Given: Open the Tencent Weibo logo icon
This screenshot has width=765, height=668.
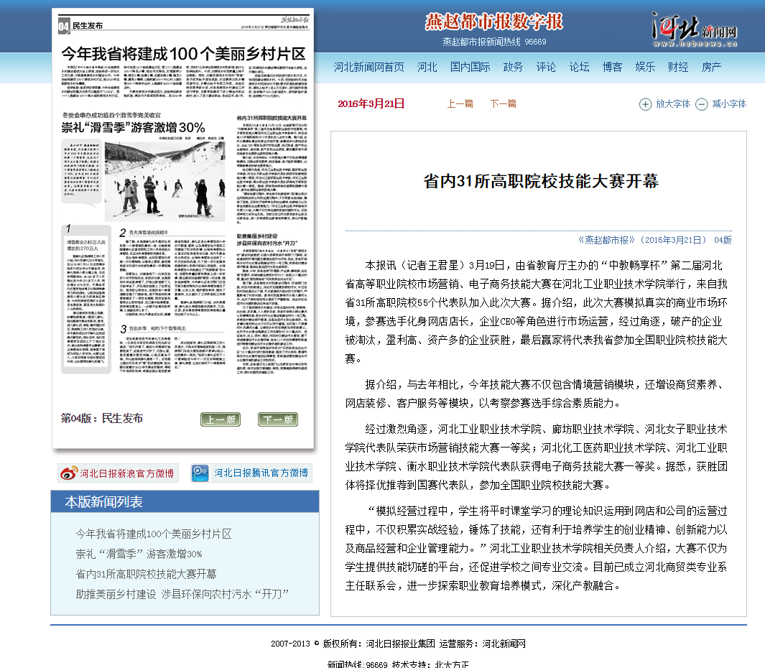Looking at the screenshot, I should [201, 473].
